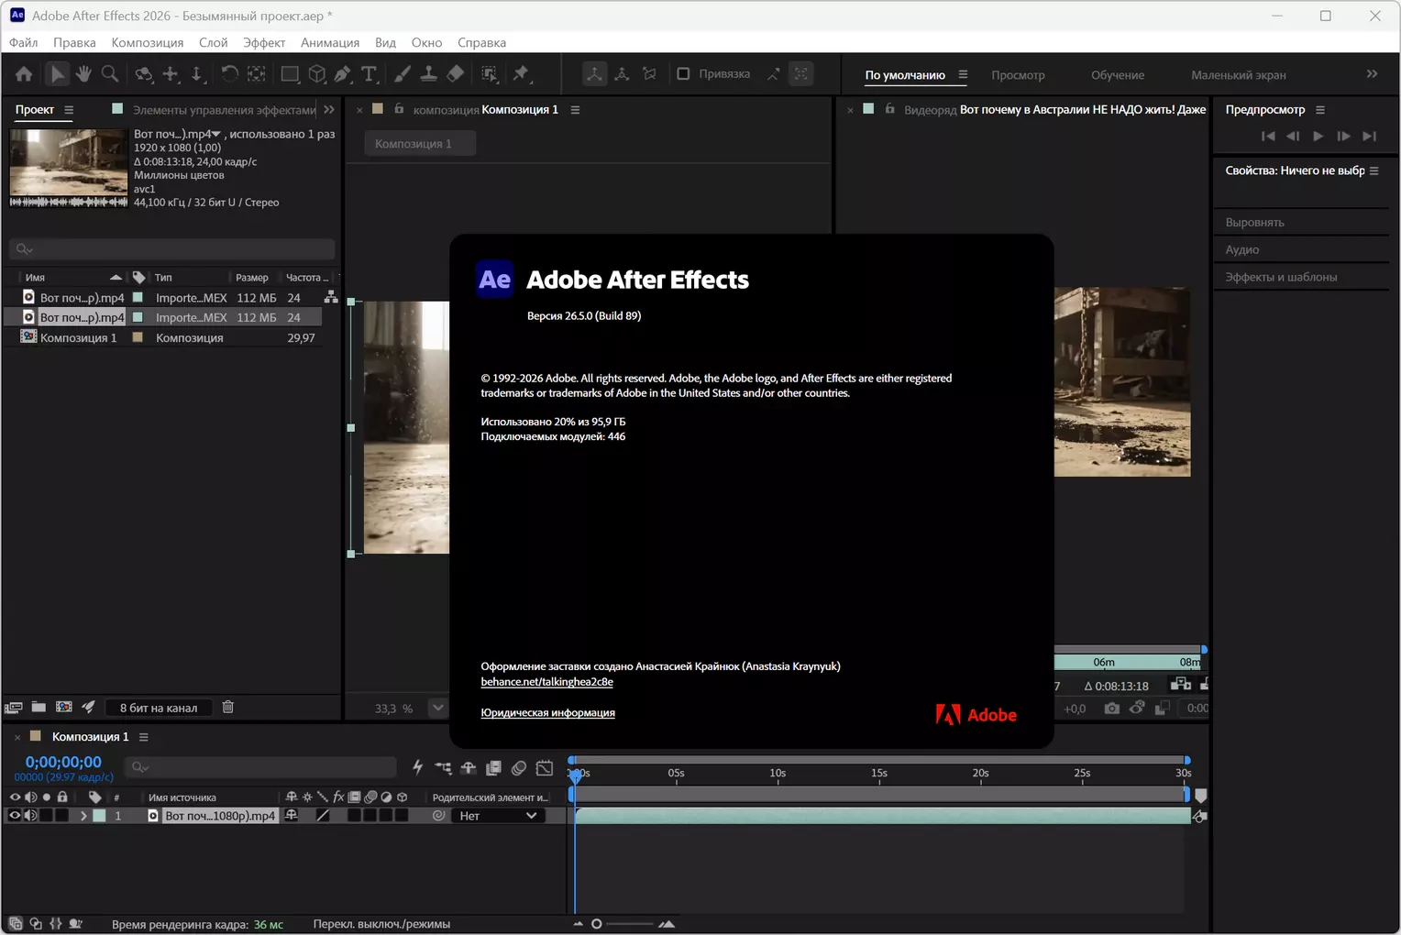
Task: Select the Puppet Pin tool
Action: pos(521,74)
